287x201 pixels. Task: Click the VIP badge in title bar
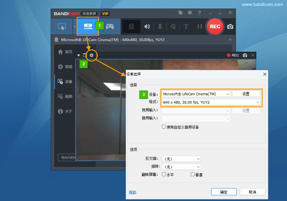coord(105,14)
